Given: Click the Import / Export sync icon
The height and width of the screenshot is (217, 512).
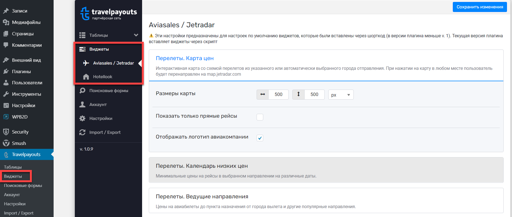Looking at the screenshot, I should coord(82,132).
